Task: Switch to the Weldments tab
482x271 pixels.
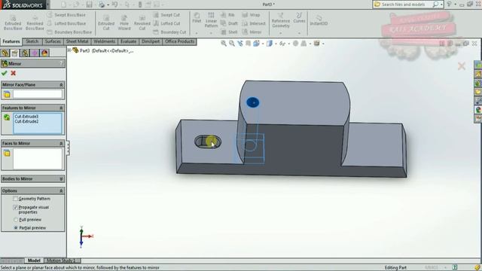Action: point(104,41)
